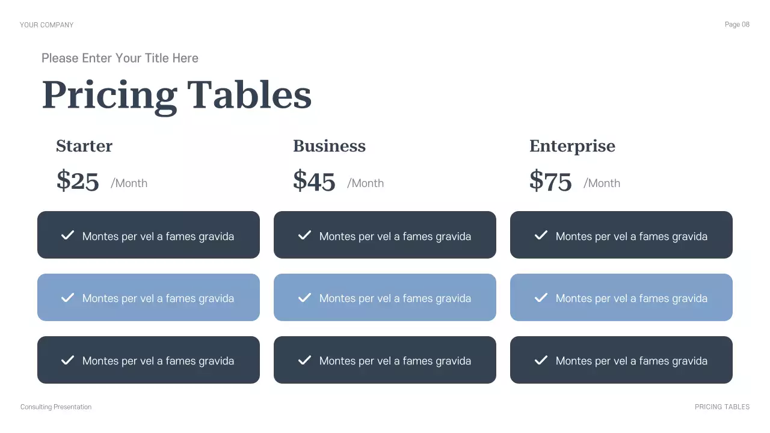Click the checkmark in Starter's light blue feature box

[68, 298]
